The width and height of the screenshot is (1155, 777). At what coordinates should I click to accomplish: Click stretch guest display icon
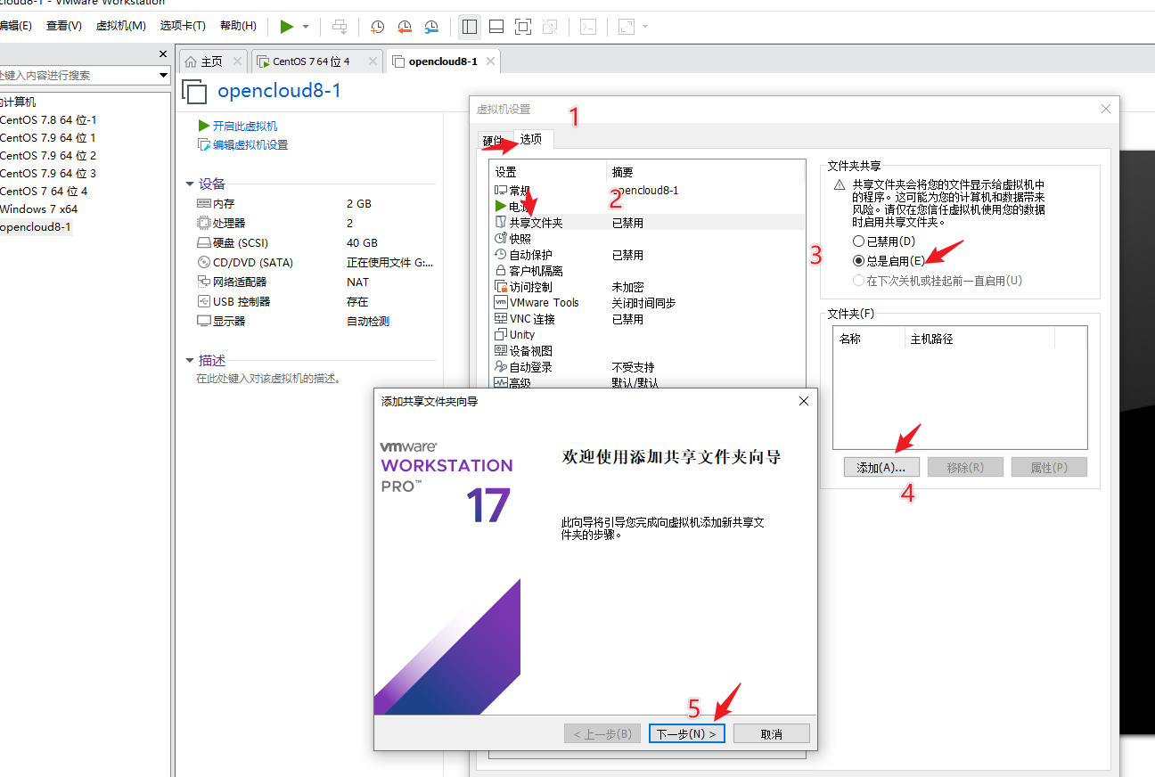pyautogui.click(x=627, y=27)
